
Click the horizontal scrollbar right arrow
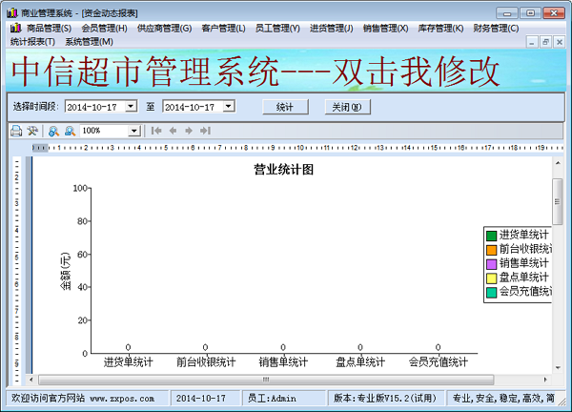[545, 380]
